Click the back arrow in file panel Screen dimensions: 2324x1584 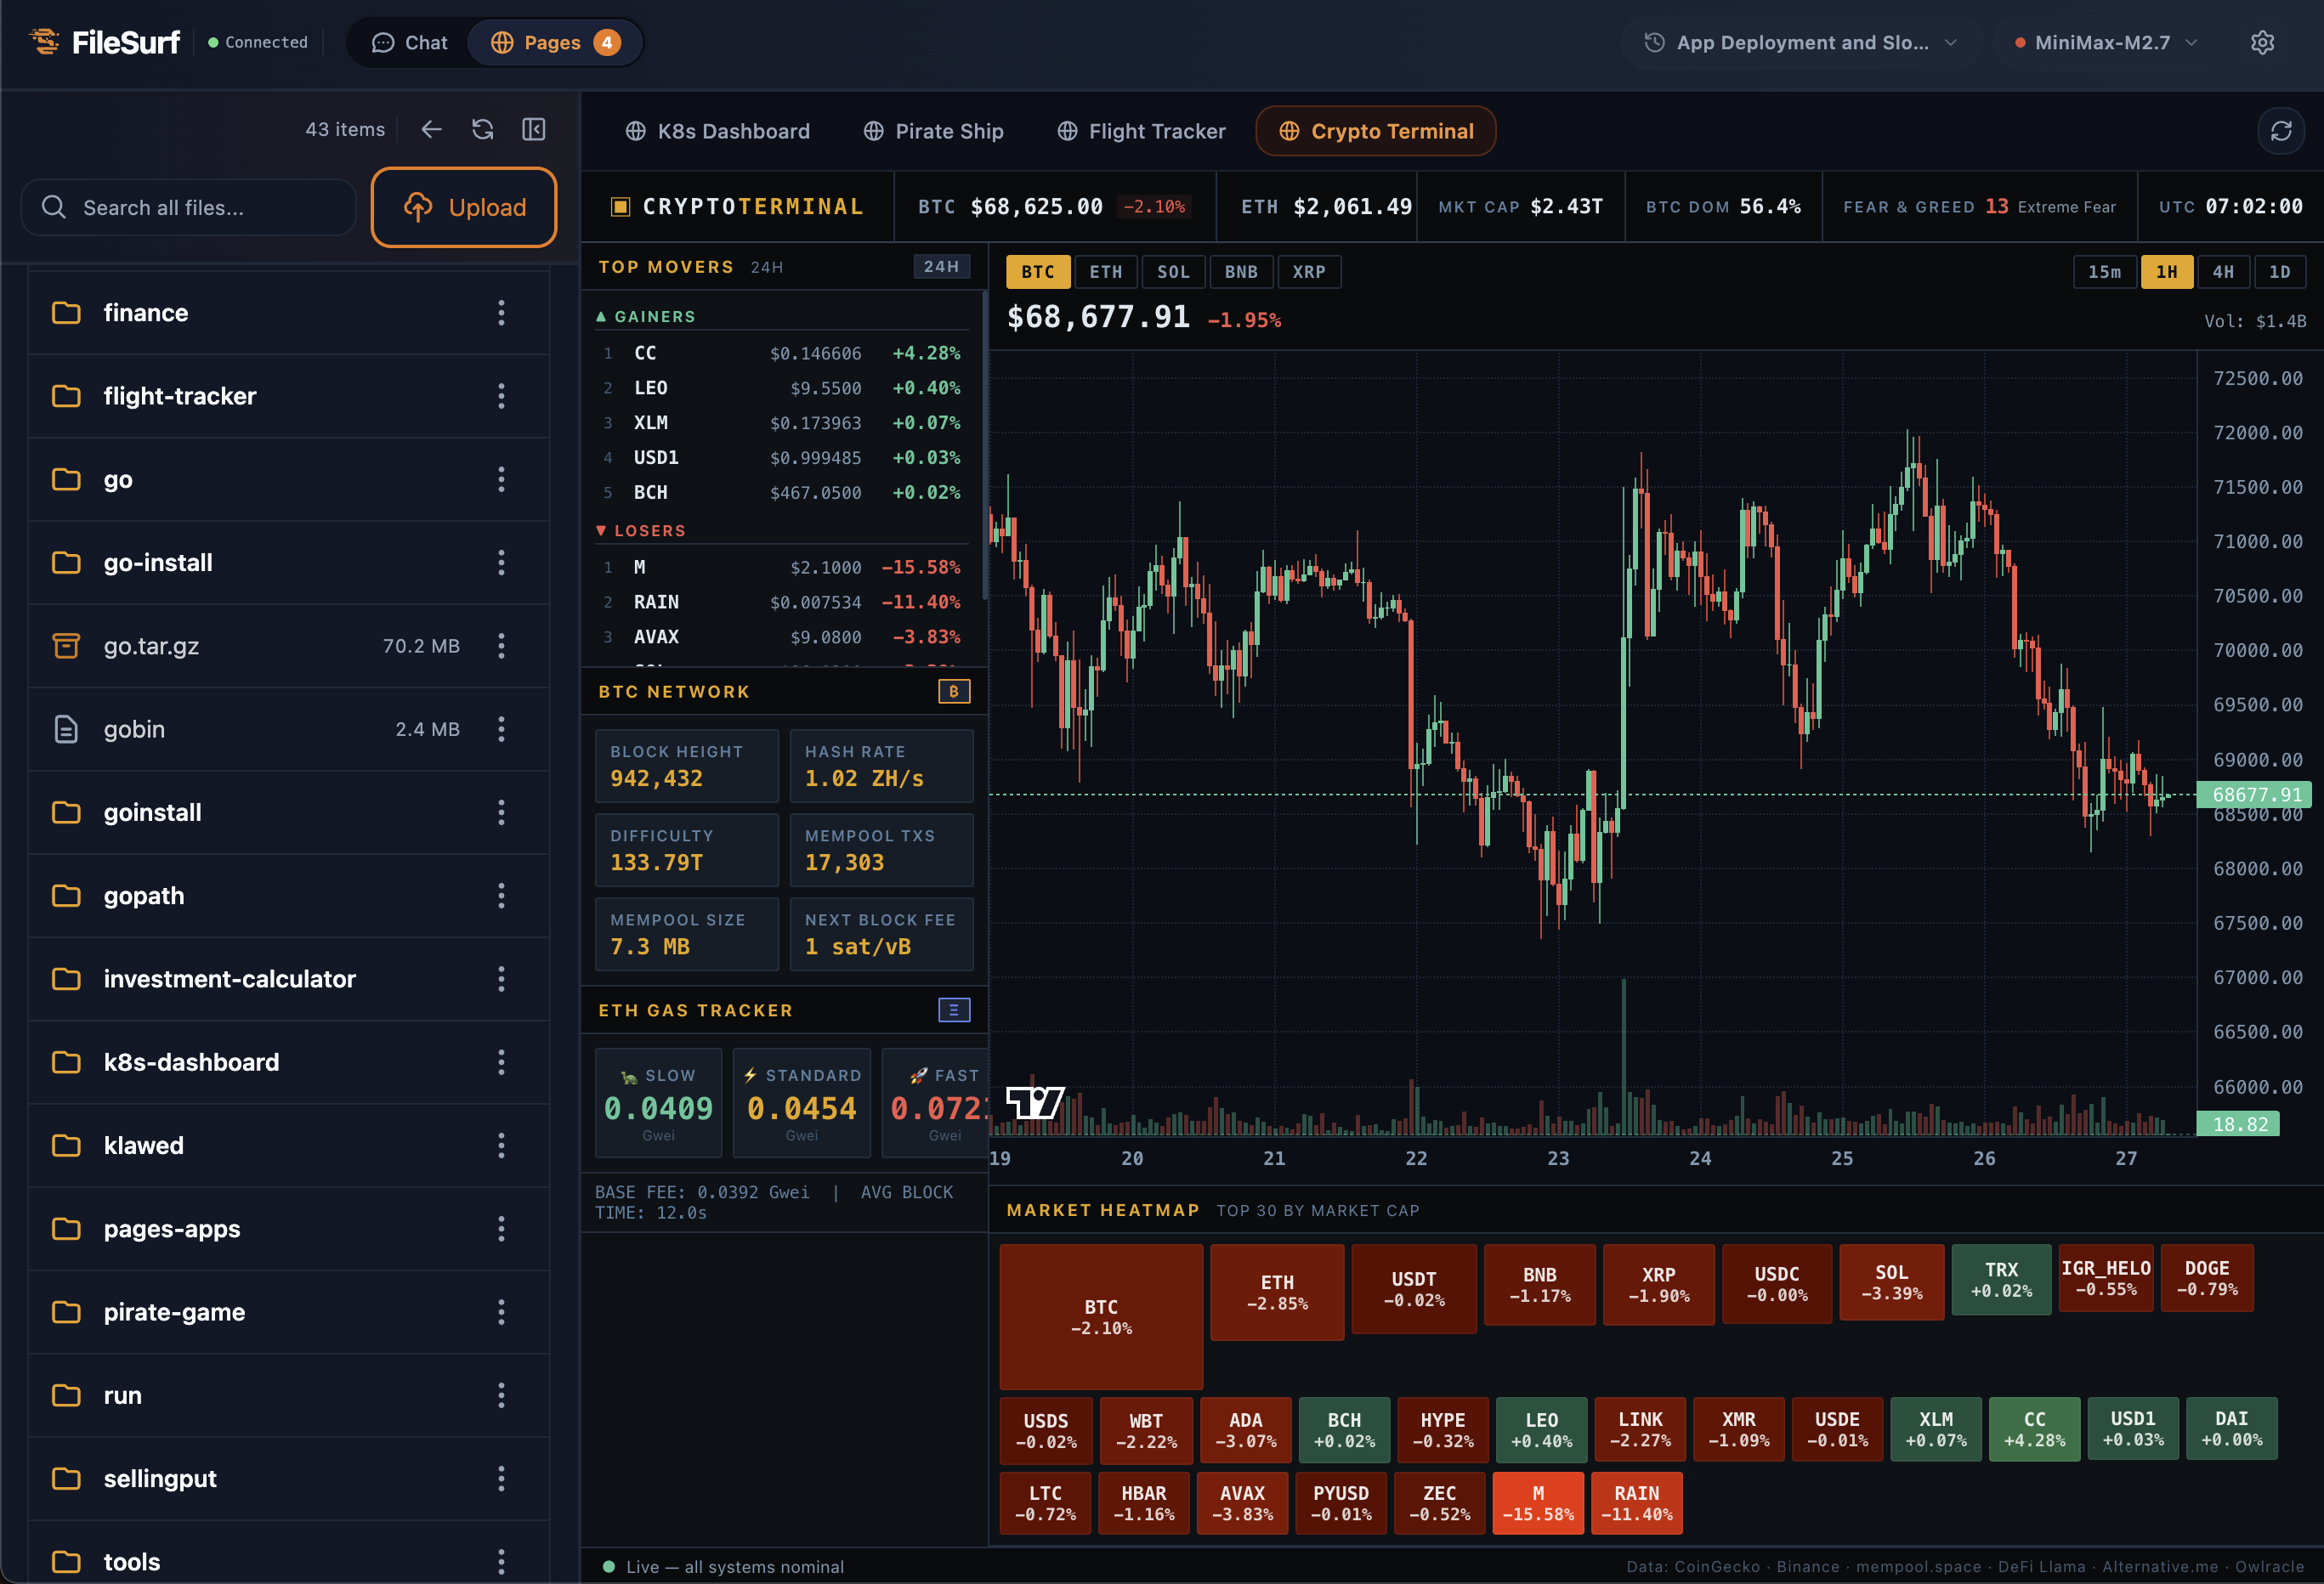click(431, 129)
